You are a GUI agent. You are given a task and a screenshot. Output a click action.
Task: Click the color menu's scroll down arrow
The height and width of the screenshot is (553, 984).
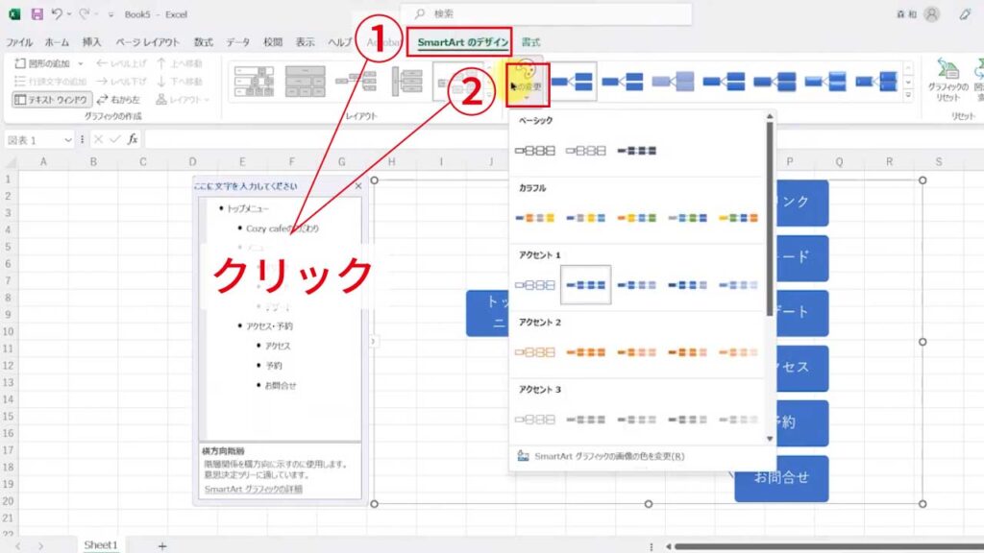(770, 439)
